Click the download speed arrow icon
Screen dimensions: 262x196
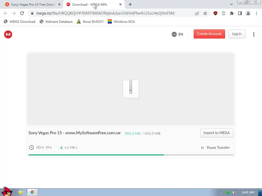pyautogui.click(x=61, y=148)
